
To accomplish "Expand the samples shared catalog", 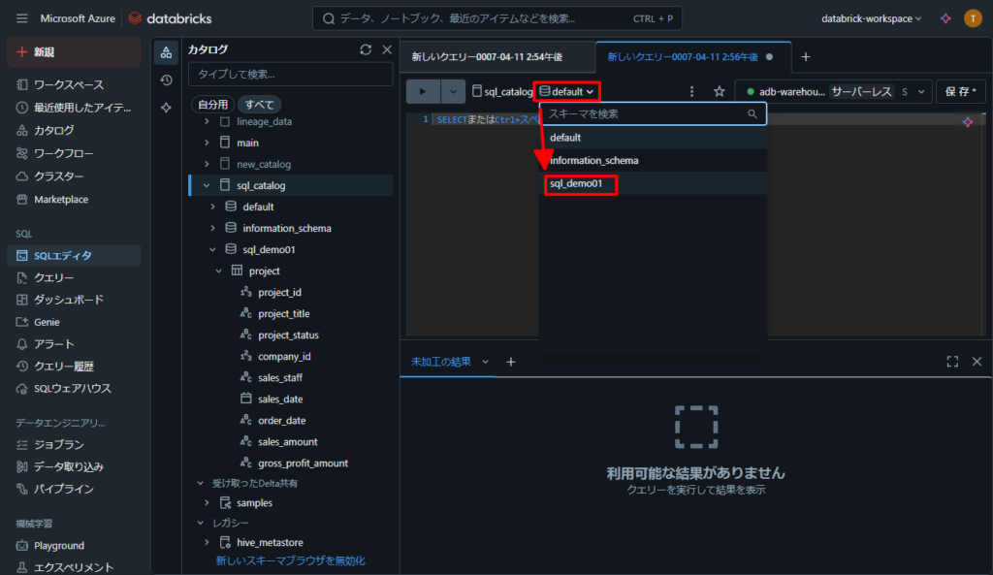I will click(207, 503).
